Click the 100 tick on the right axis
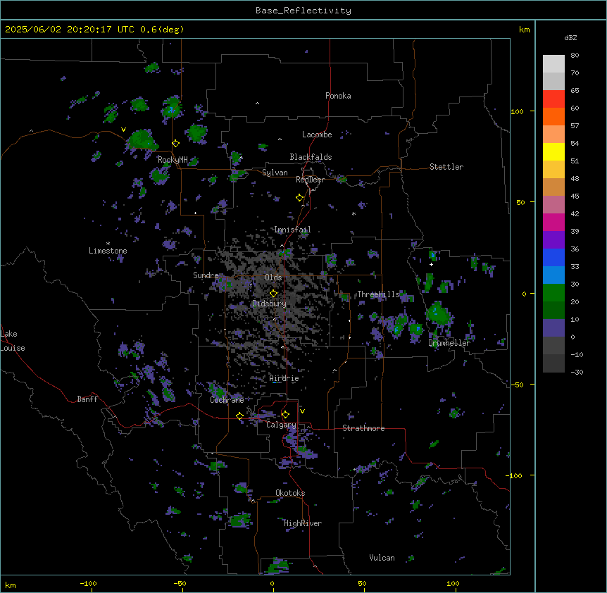 pyautogui.click(x=517, y=111)
